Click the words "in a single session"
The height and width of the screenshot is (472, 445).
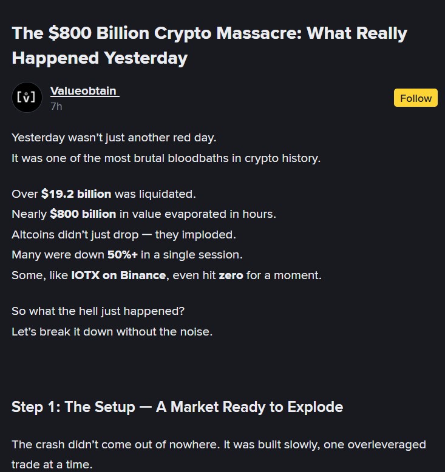(195, 255)
